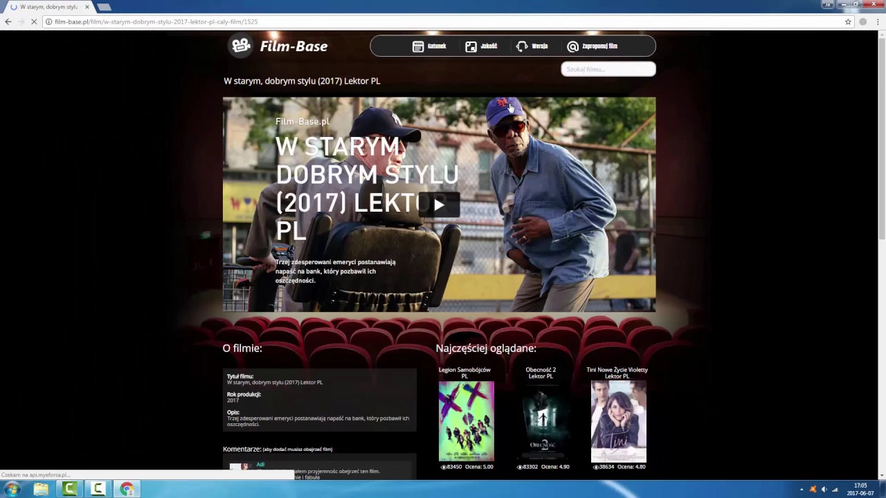Select the Tini movie poster thumbnail
Screen dimensions: 886x498
pos(619,421)
